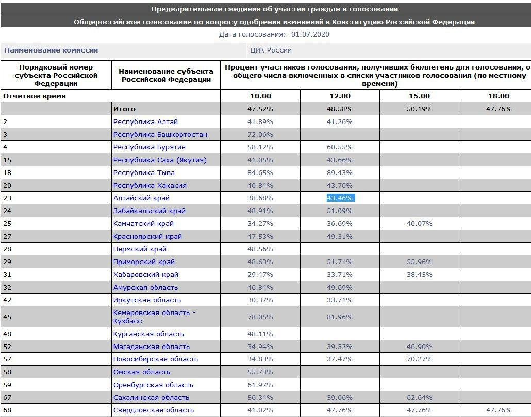
Task: Click Бурятия's 60.55% value
Action: point(340,147)
